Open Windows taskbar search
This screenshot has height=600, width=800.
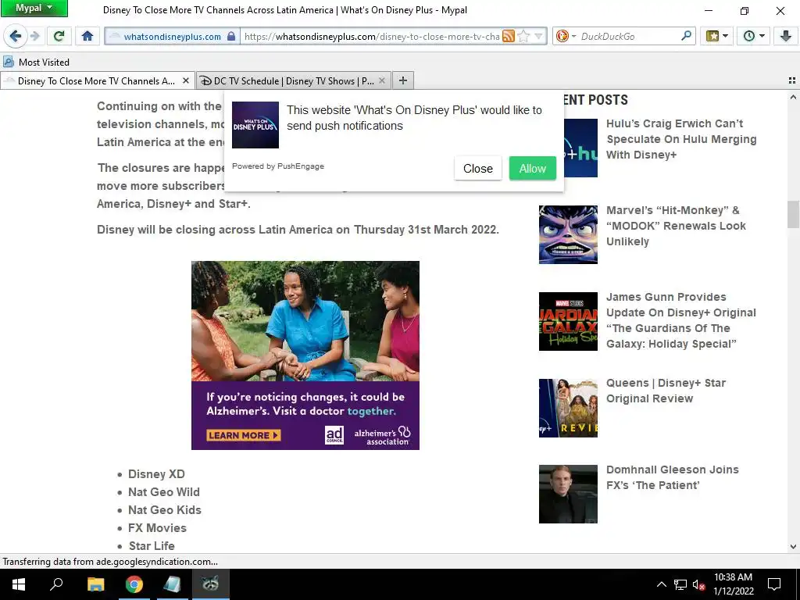(56, 584)
